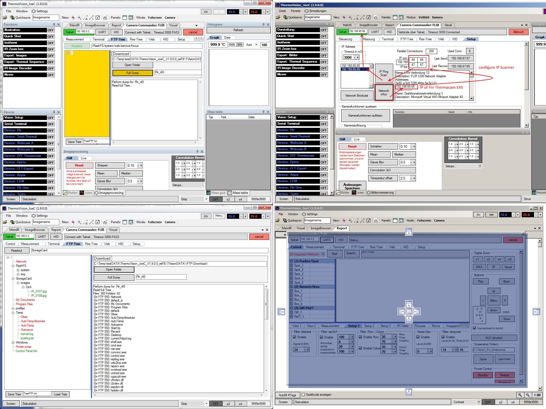Open the Sinus palette dropdown
546x409 pixels.
click(532, 199)
